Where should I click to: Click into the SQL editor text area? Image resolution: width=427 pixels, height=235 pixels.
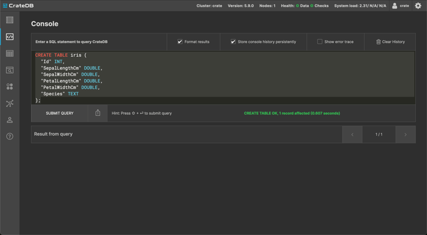point(224,78)
